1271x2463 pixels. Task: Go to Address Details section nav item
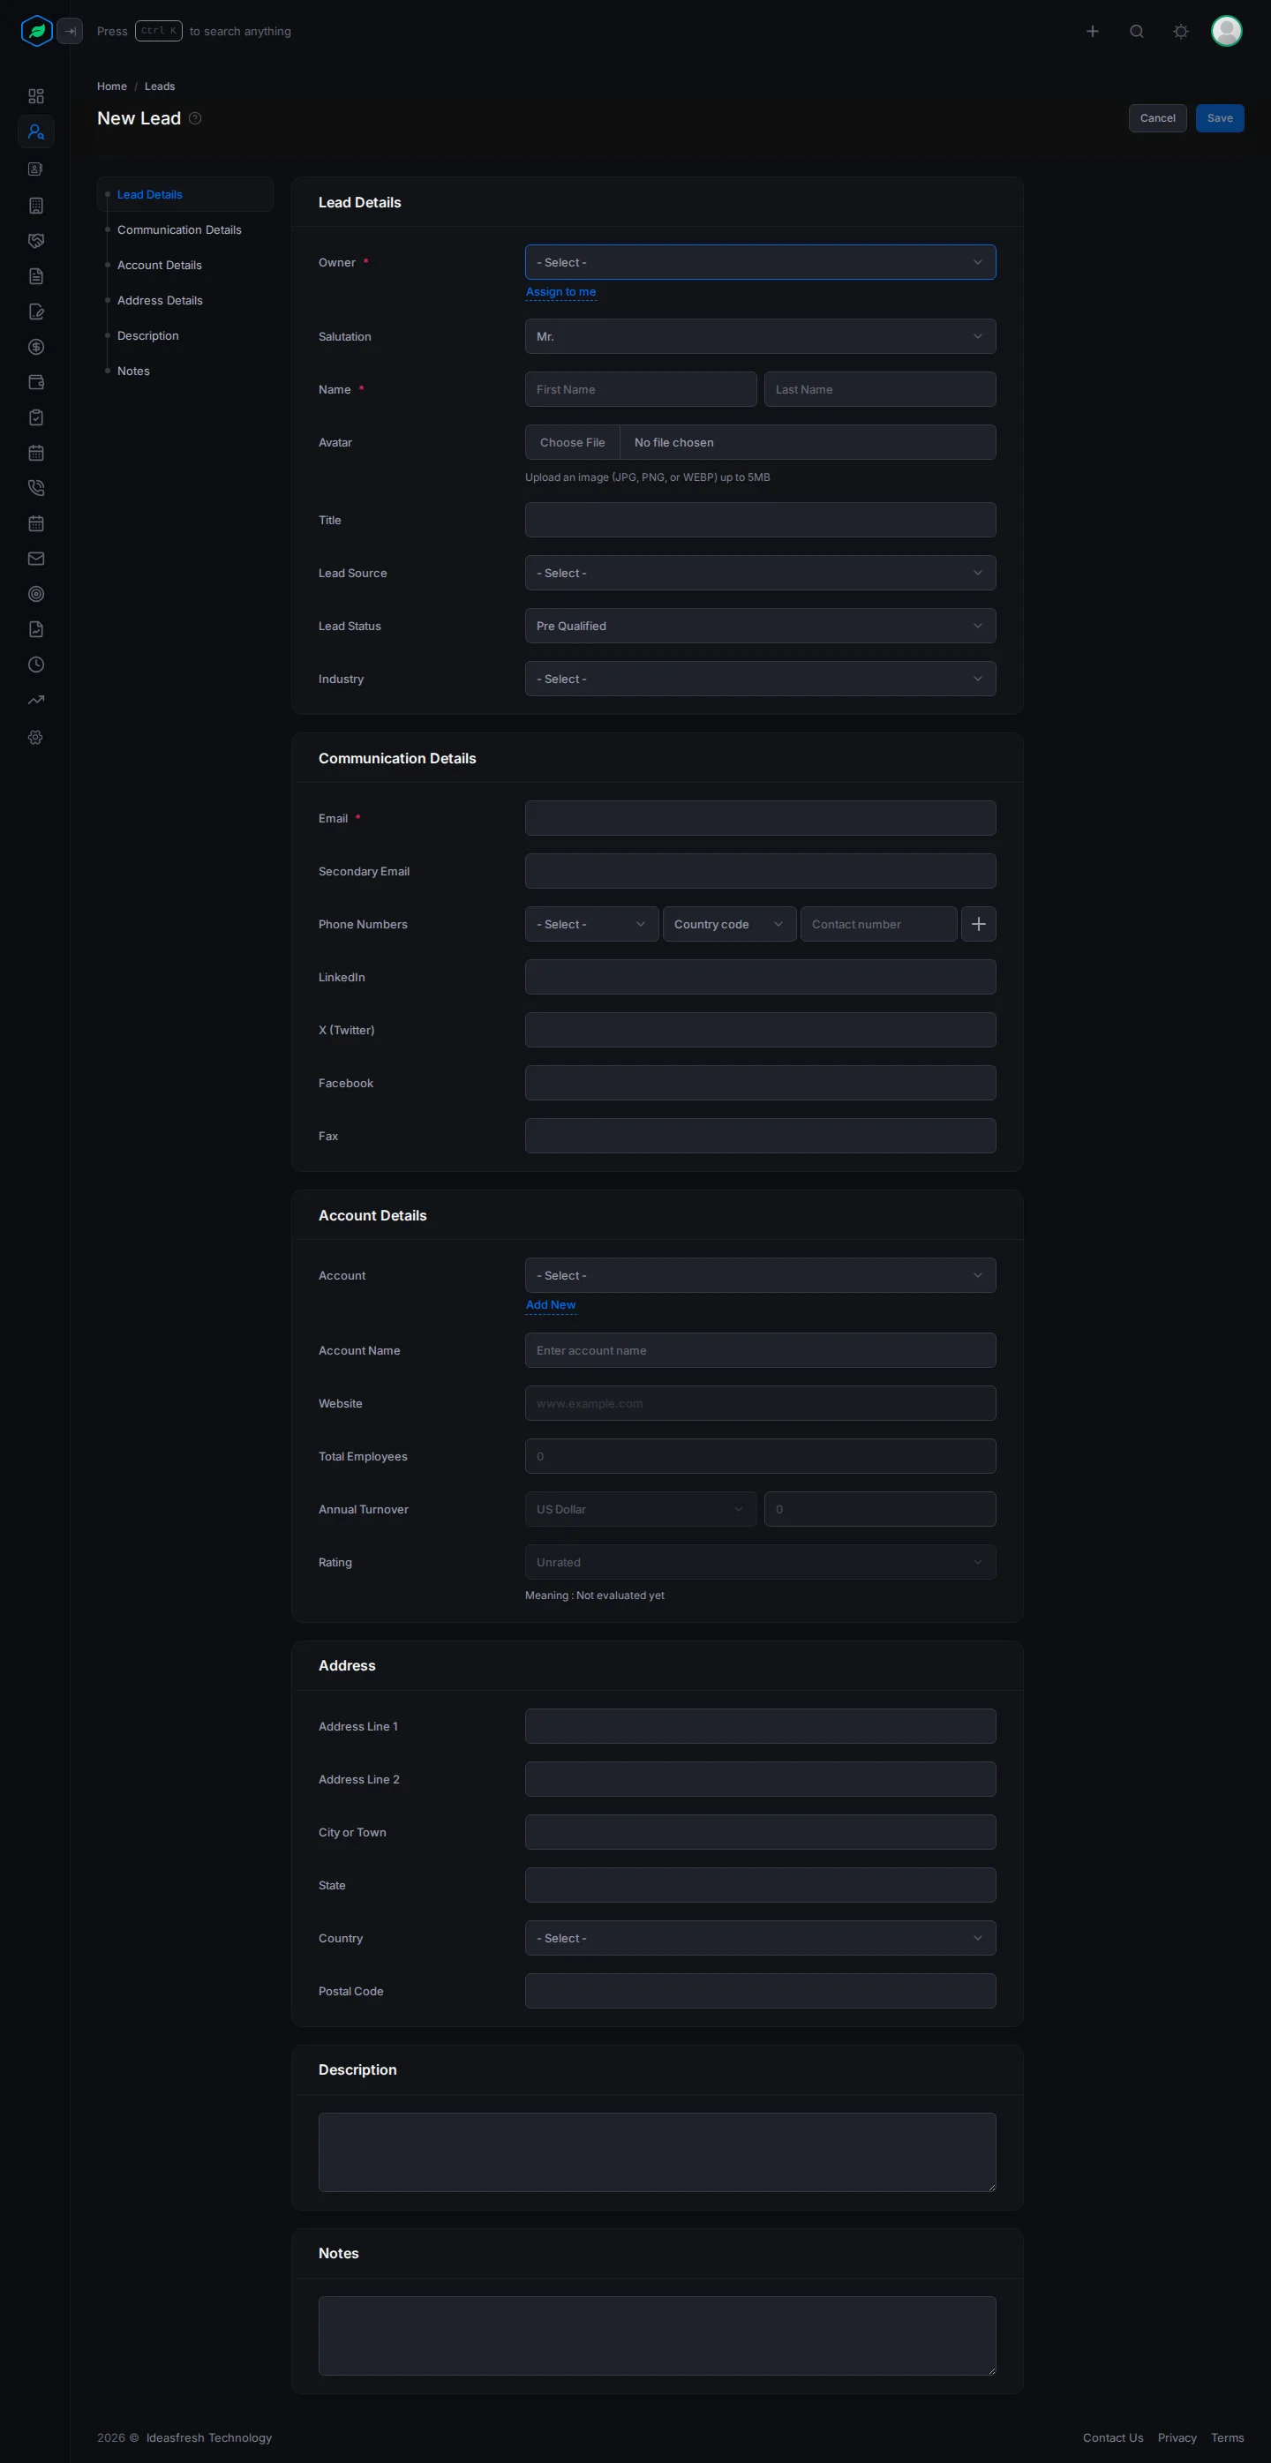click(160, 300)
